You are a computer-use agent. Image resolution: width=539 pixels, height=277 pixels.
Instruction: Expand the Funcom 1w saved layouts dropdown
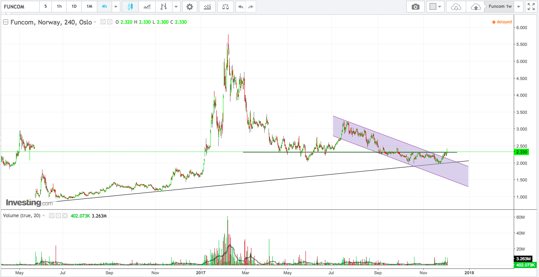coord(519,7)
